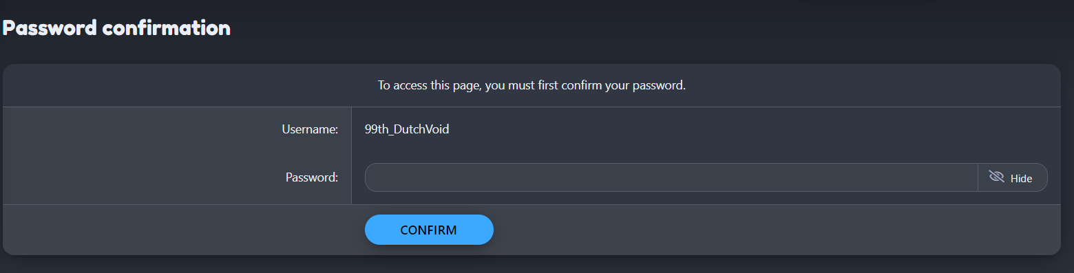Click inside the password text box
1074x273 pixels.
click(x=671, y=177)
